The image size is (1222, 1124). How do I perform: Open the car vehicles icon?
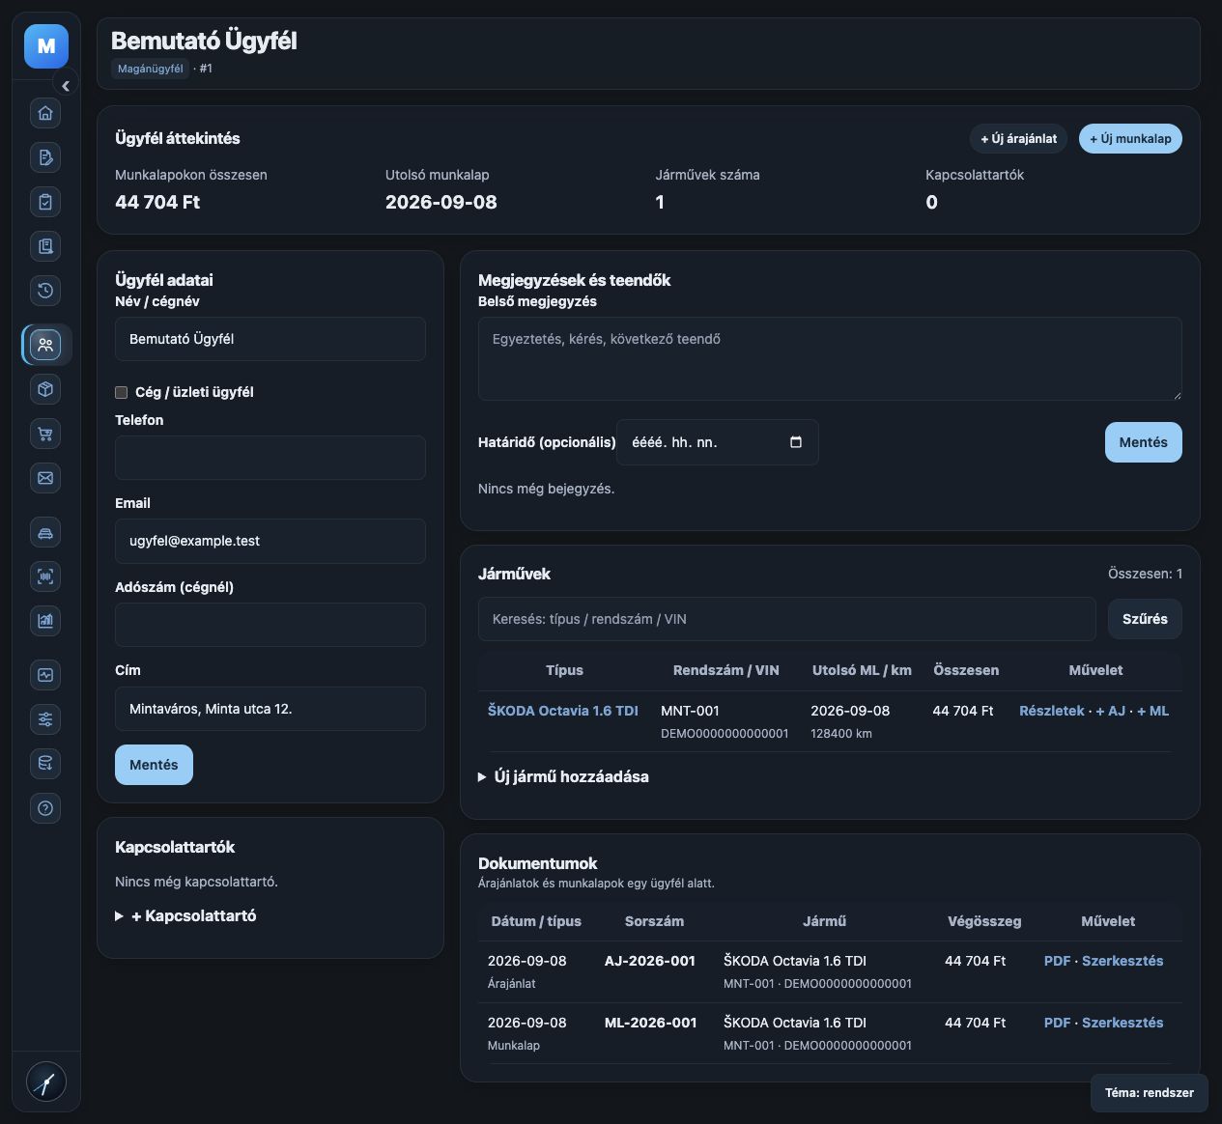[45, 532]
